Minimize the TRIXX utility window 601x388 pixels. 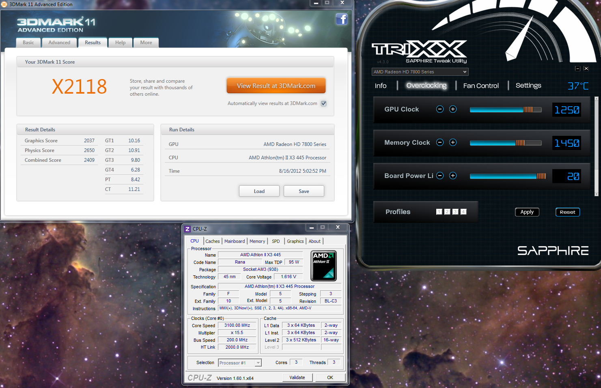pos(577,69)
